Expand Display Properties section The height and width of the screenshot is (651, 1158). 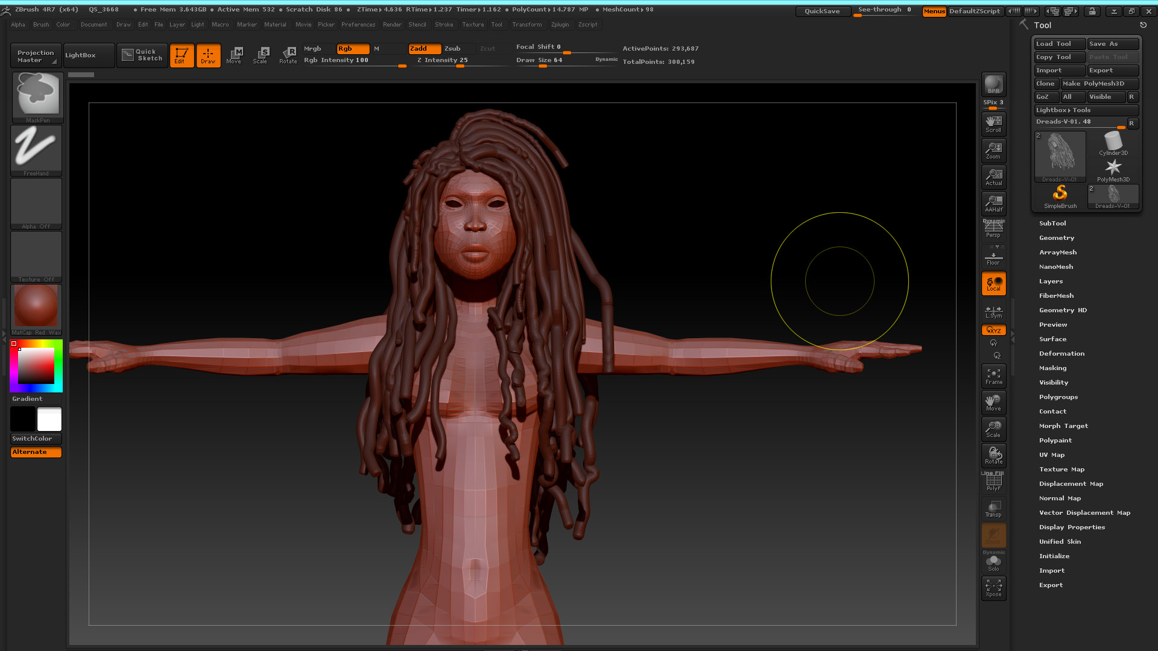click(1072, 527)
